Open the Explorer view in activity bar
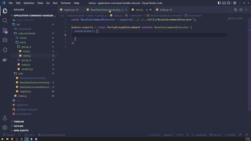This screenshot has width=251, height=141. 5,11
